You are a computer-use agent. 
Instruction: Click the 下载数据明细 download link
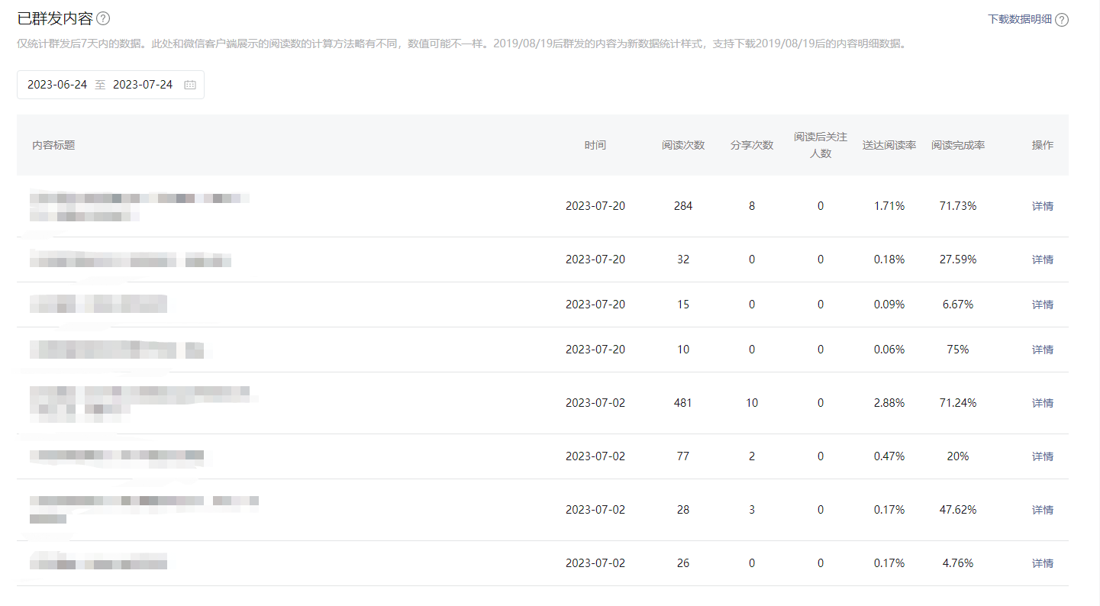tap(1020, 20)
